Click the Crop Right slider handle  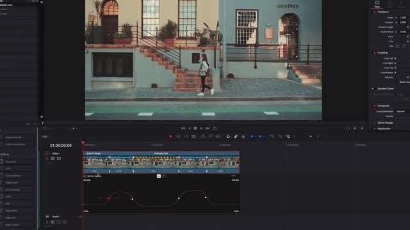[x=395, y=63]
